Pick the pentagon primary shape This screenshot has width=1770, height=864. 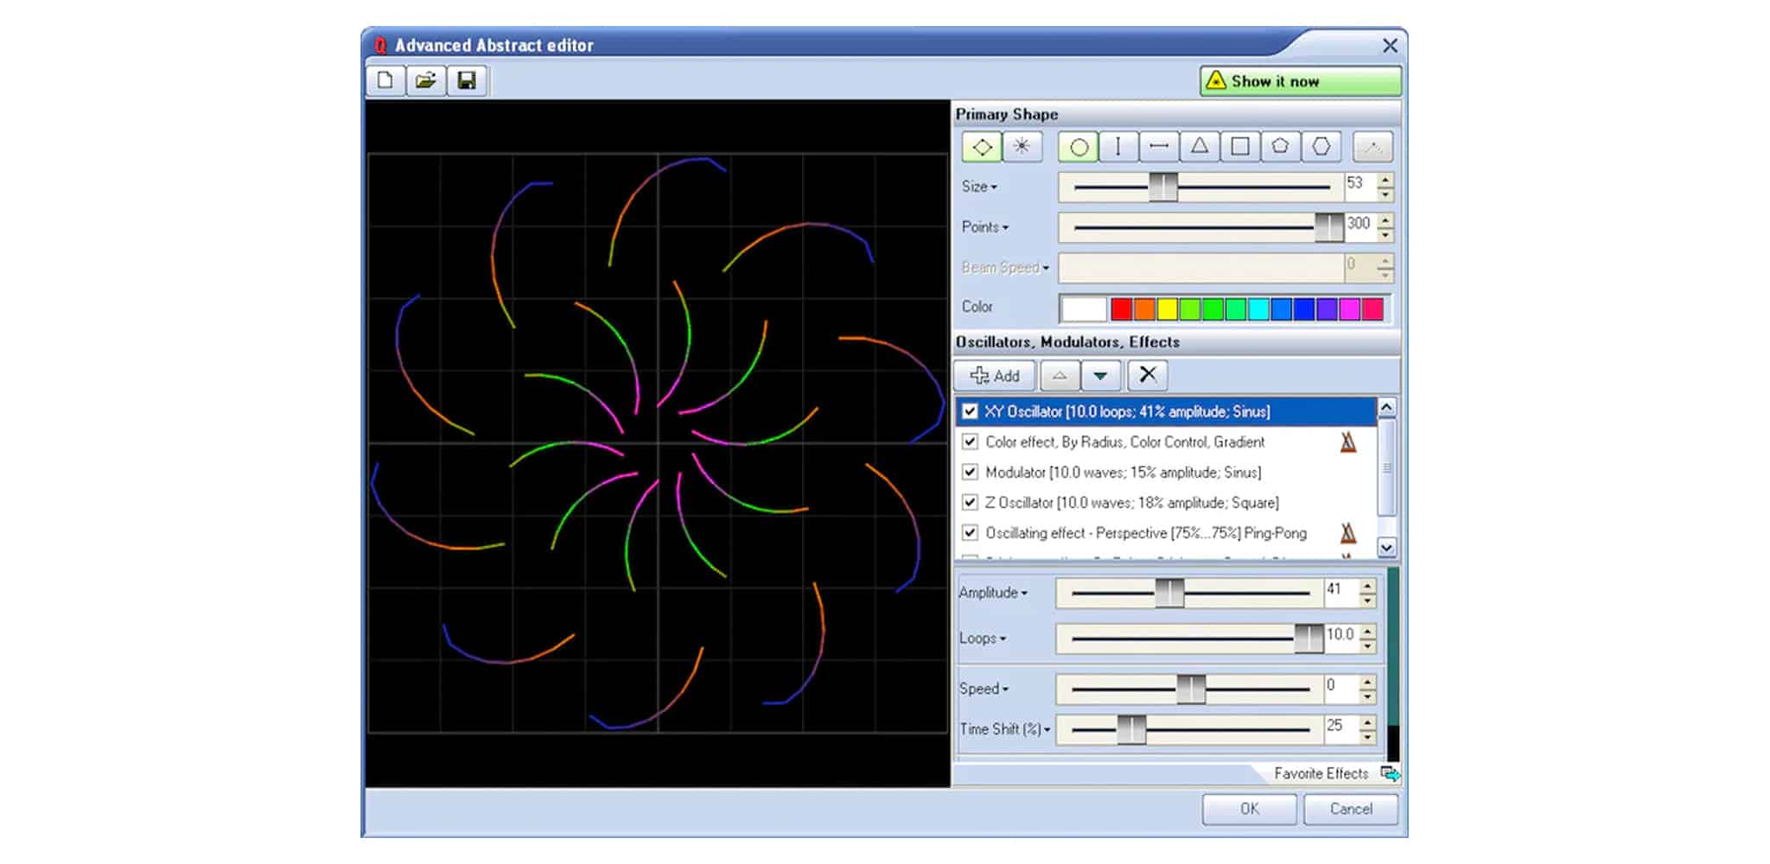(1280, 147)
